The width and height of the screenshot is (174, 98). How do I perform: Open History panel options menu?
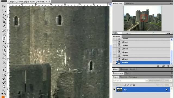pos(171,36)
